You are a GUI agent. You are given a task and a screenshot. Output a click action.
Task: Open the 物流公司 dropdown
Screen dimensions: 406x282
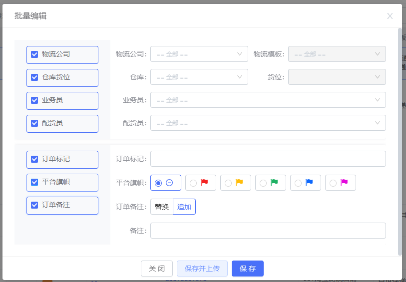coord(199,54)
